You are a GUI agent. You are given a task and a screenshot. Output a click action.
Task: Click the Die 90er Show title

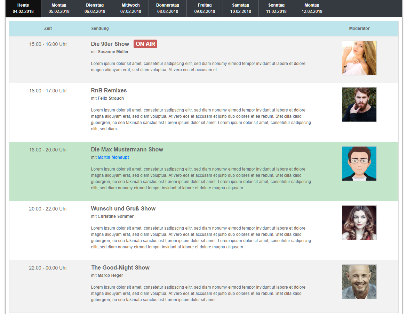(x=110, y=44)
